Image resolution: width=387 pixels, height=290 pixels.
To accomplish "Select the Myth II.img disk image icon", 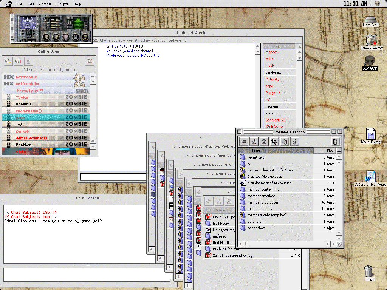I will pos(371,136).
